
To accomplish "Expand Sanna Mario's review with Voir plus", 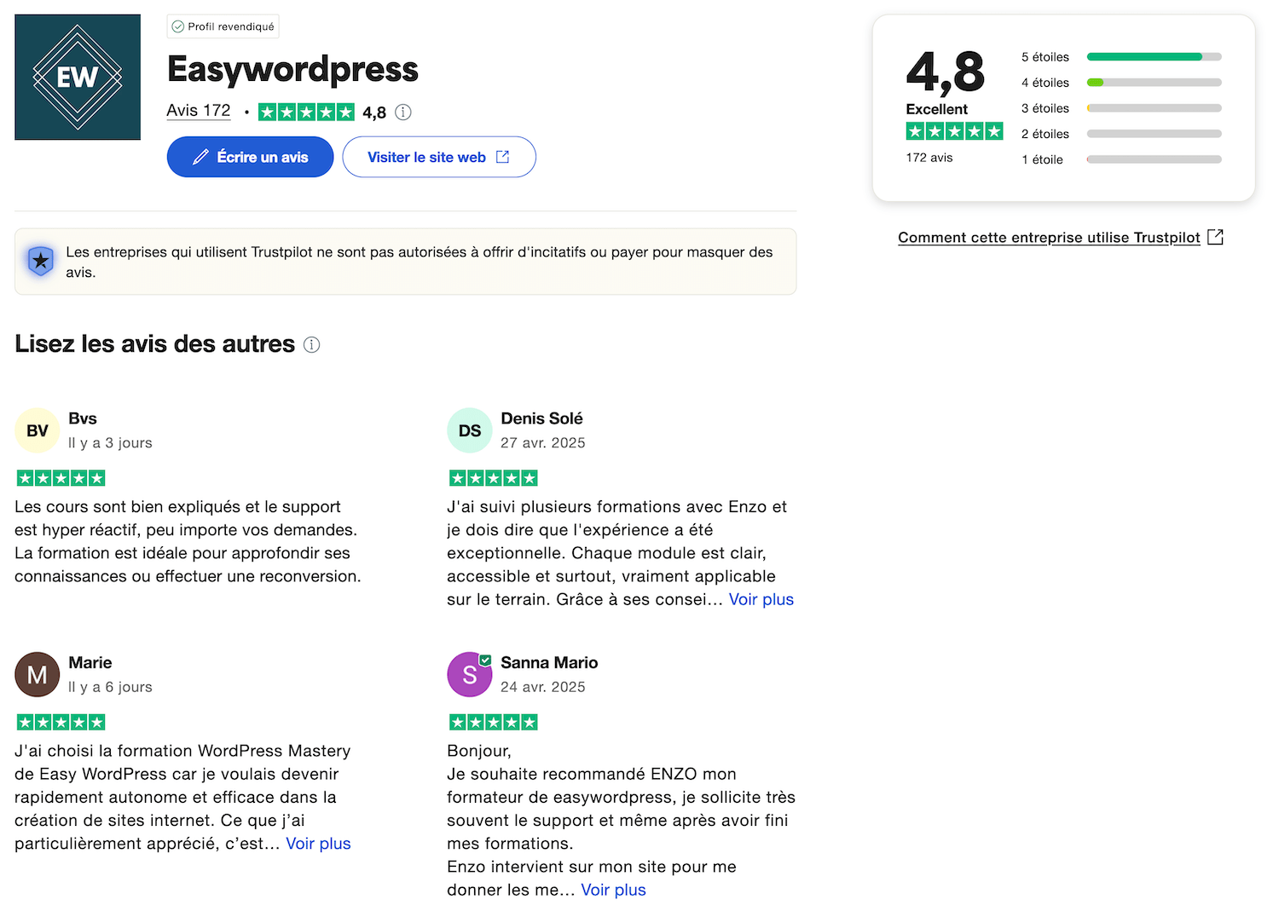I will click(613, 890).
